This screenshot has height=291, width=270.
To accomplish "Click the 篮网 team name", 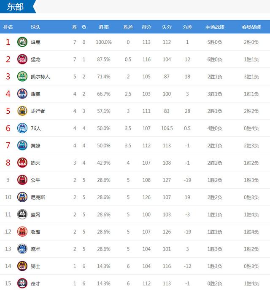I will click(36, 214).
